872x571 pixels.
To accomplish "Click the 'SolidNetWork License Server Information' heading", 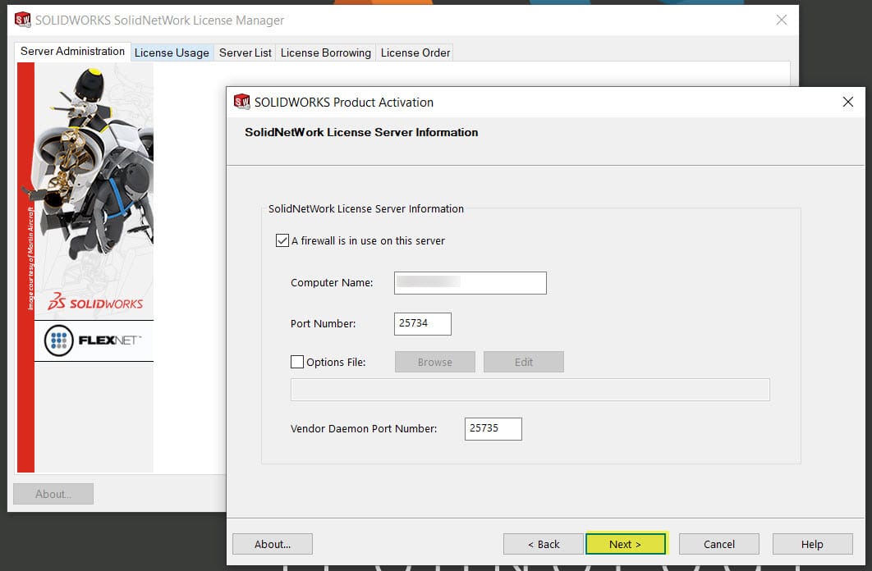I will [361, 132].
